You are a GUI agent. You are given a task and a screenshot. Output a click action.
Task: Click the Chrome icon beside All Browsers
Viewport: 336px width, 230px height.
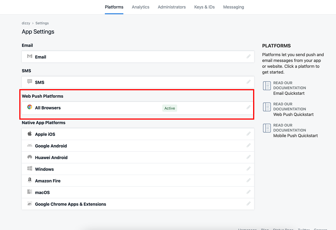[30, 107]
